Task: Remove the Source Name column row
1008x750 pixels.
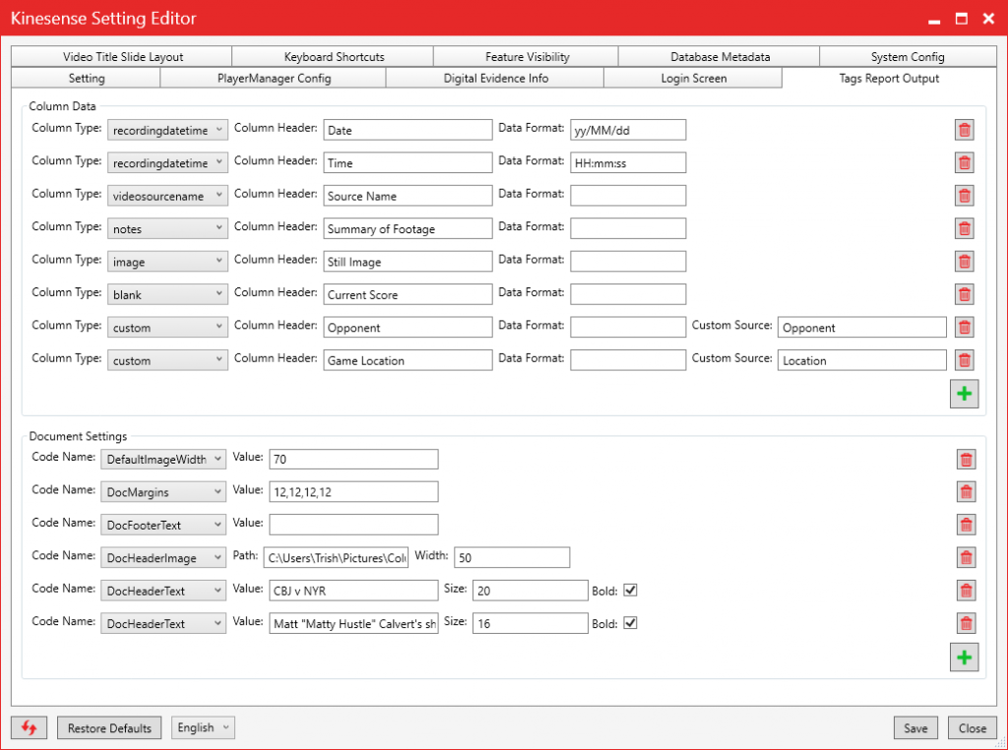Action: pyautogui.click(x=965, y=195)
